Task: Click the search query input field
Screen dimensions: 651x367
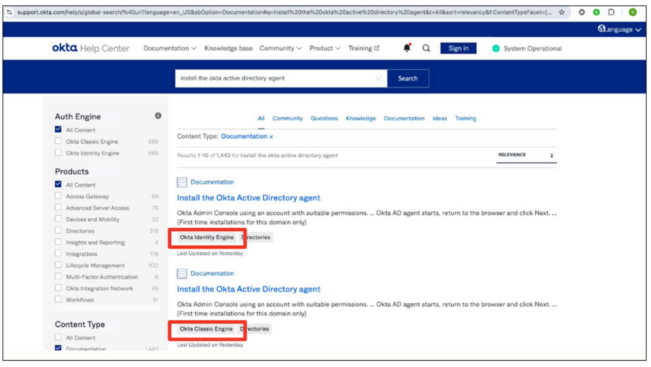Action: point(281,79)
